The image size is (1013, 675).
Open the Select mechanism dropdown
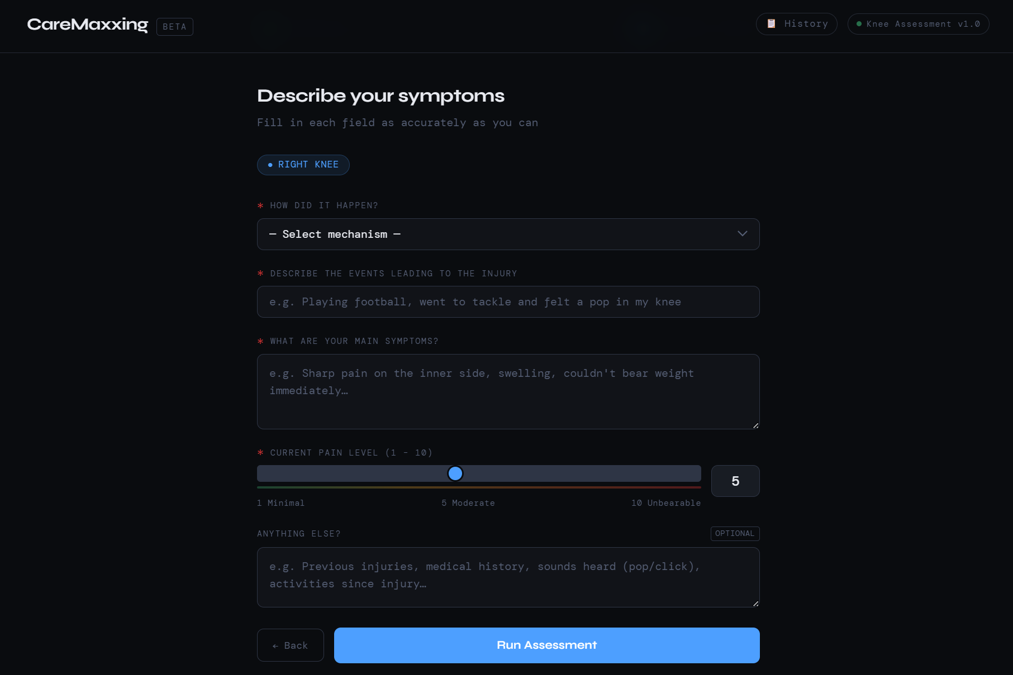pyautogui.click(x=508, y=234)
